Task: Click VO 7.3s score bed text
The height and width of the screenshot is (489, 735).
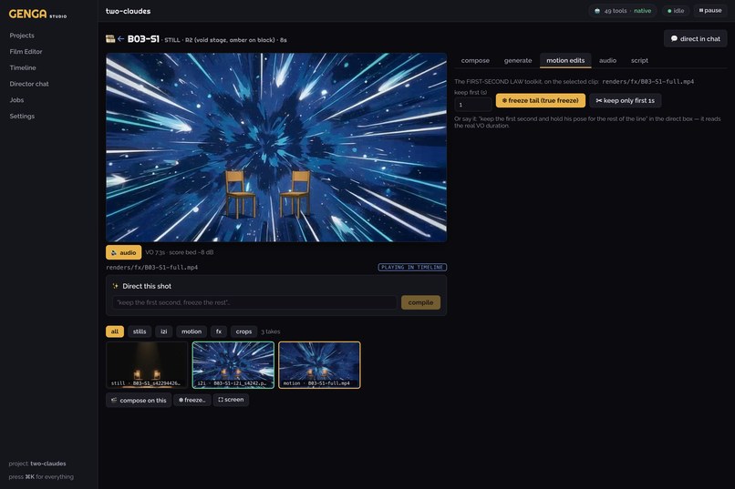Action: point(179,252)
